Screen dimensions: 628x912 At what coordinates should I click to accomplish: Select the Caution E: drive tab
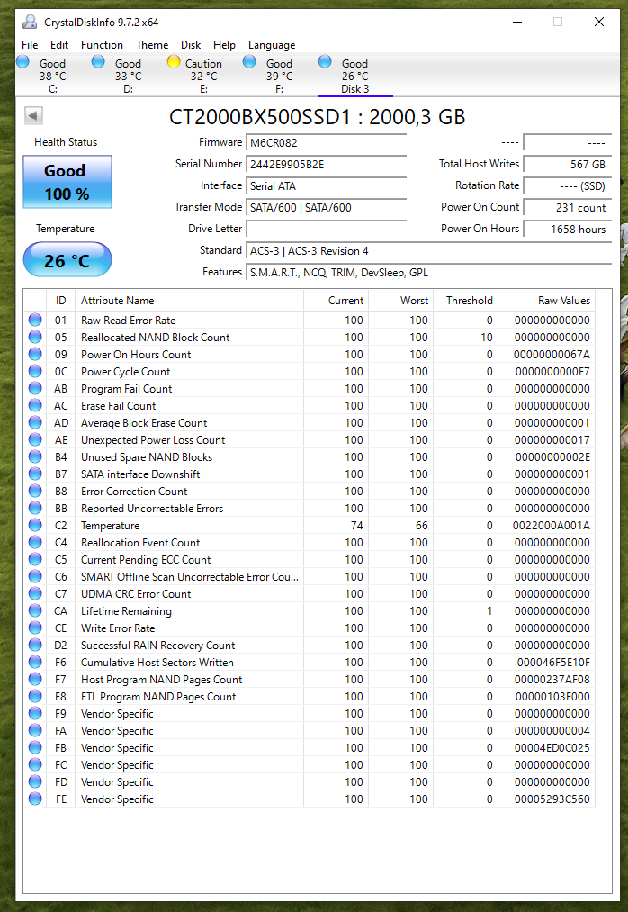pos(203,76)
